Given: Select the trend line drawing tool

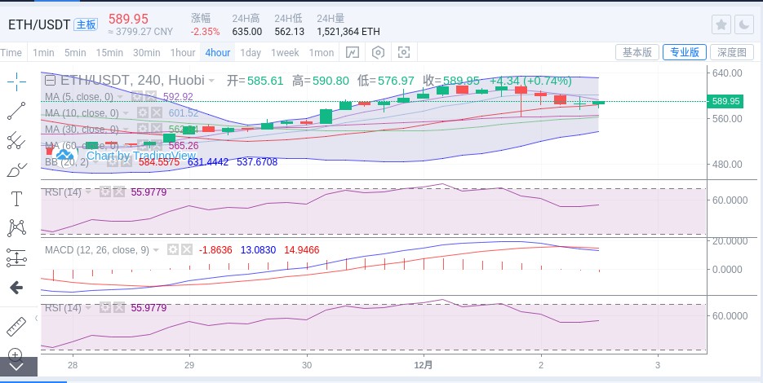Looking at the screenshot, I should coord(16,111).
